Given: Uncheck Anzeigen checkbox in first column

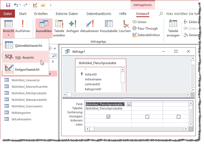Looking at the screenshot, I should point(108,117).
